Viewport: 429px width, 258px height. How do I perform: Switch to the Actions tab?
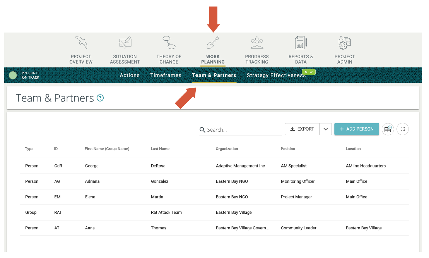[x=130, y=76]
